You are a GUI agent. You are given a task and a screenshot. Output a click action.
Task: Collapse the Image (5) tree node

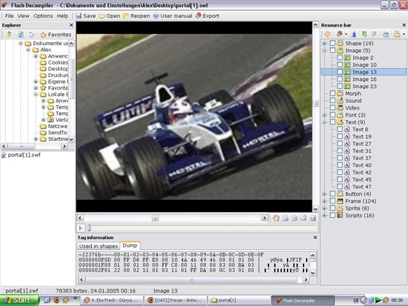324,50
